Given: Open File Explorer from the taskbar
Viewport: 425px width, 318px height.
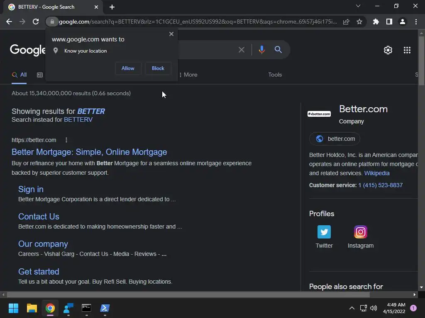Looking at the screenshot, I should [32, 308].
